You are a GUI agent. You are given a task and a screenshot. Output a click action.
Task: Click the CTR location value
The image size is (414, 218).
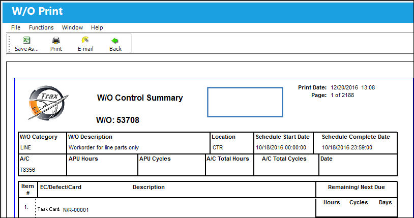point(218,147)
